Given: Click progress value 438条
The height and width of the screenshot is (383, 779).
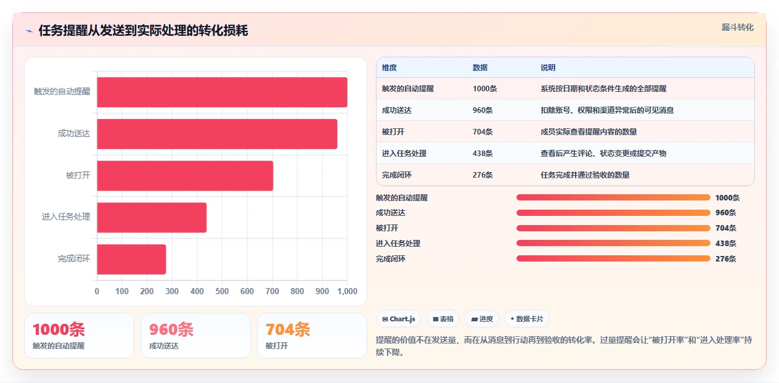Looking at the screenshot, I should click(x=725, y=244).
